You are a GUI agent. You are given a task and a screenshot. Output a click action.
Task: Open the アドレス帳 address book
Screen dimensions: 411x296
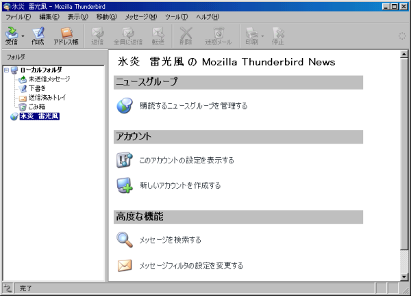(x=66, y=36)
